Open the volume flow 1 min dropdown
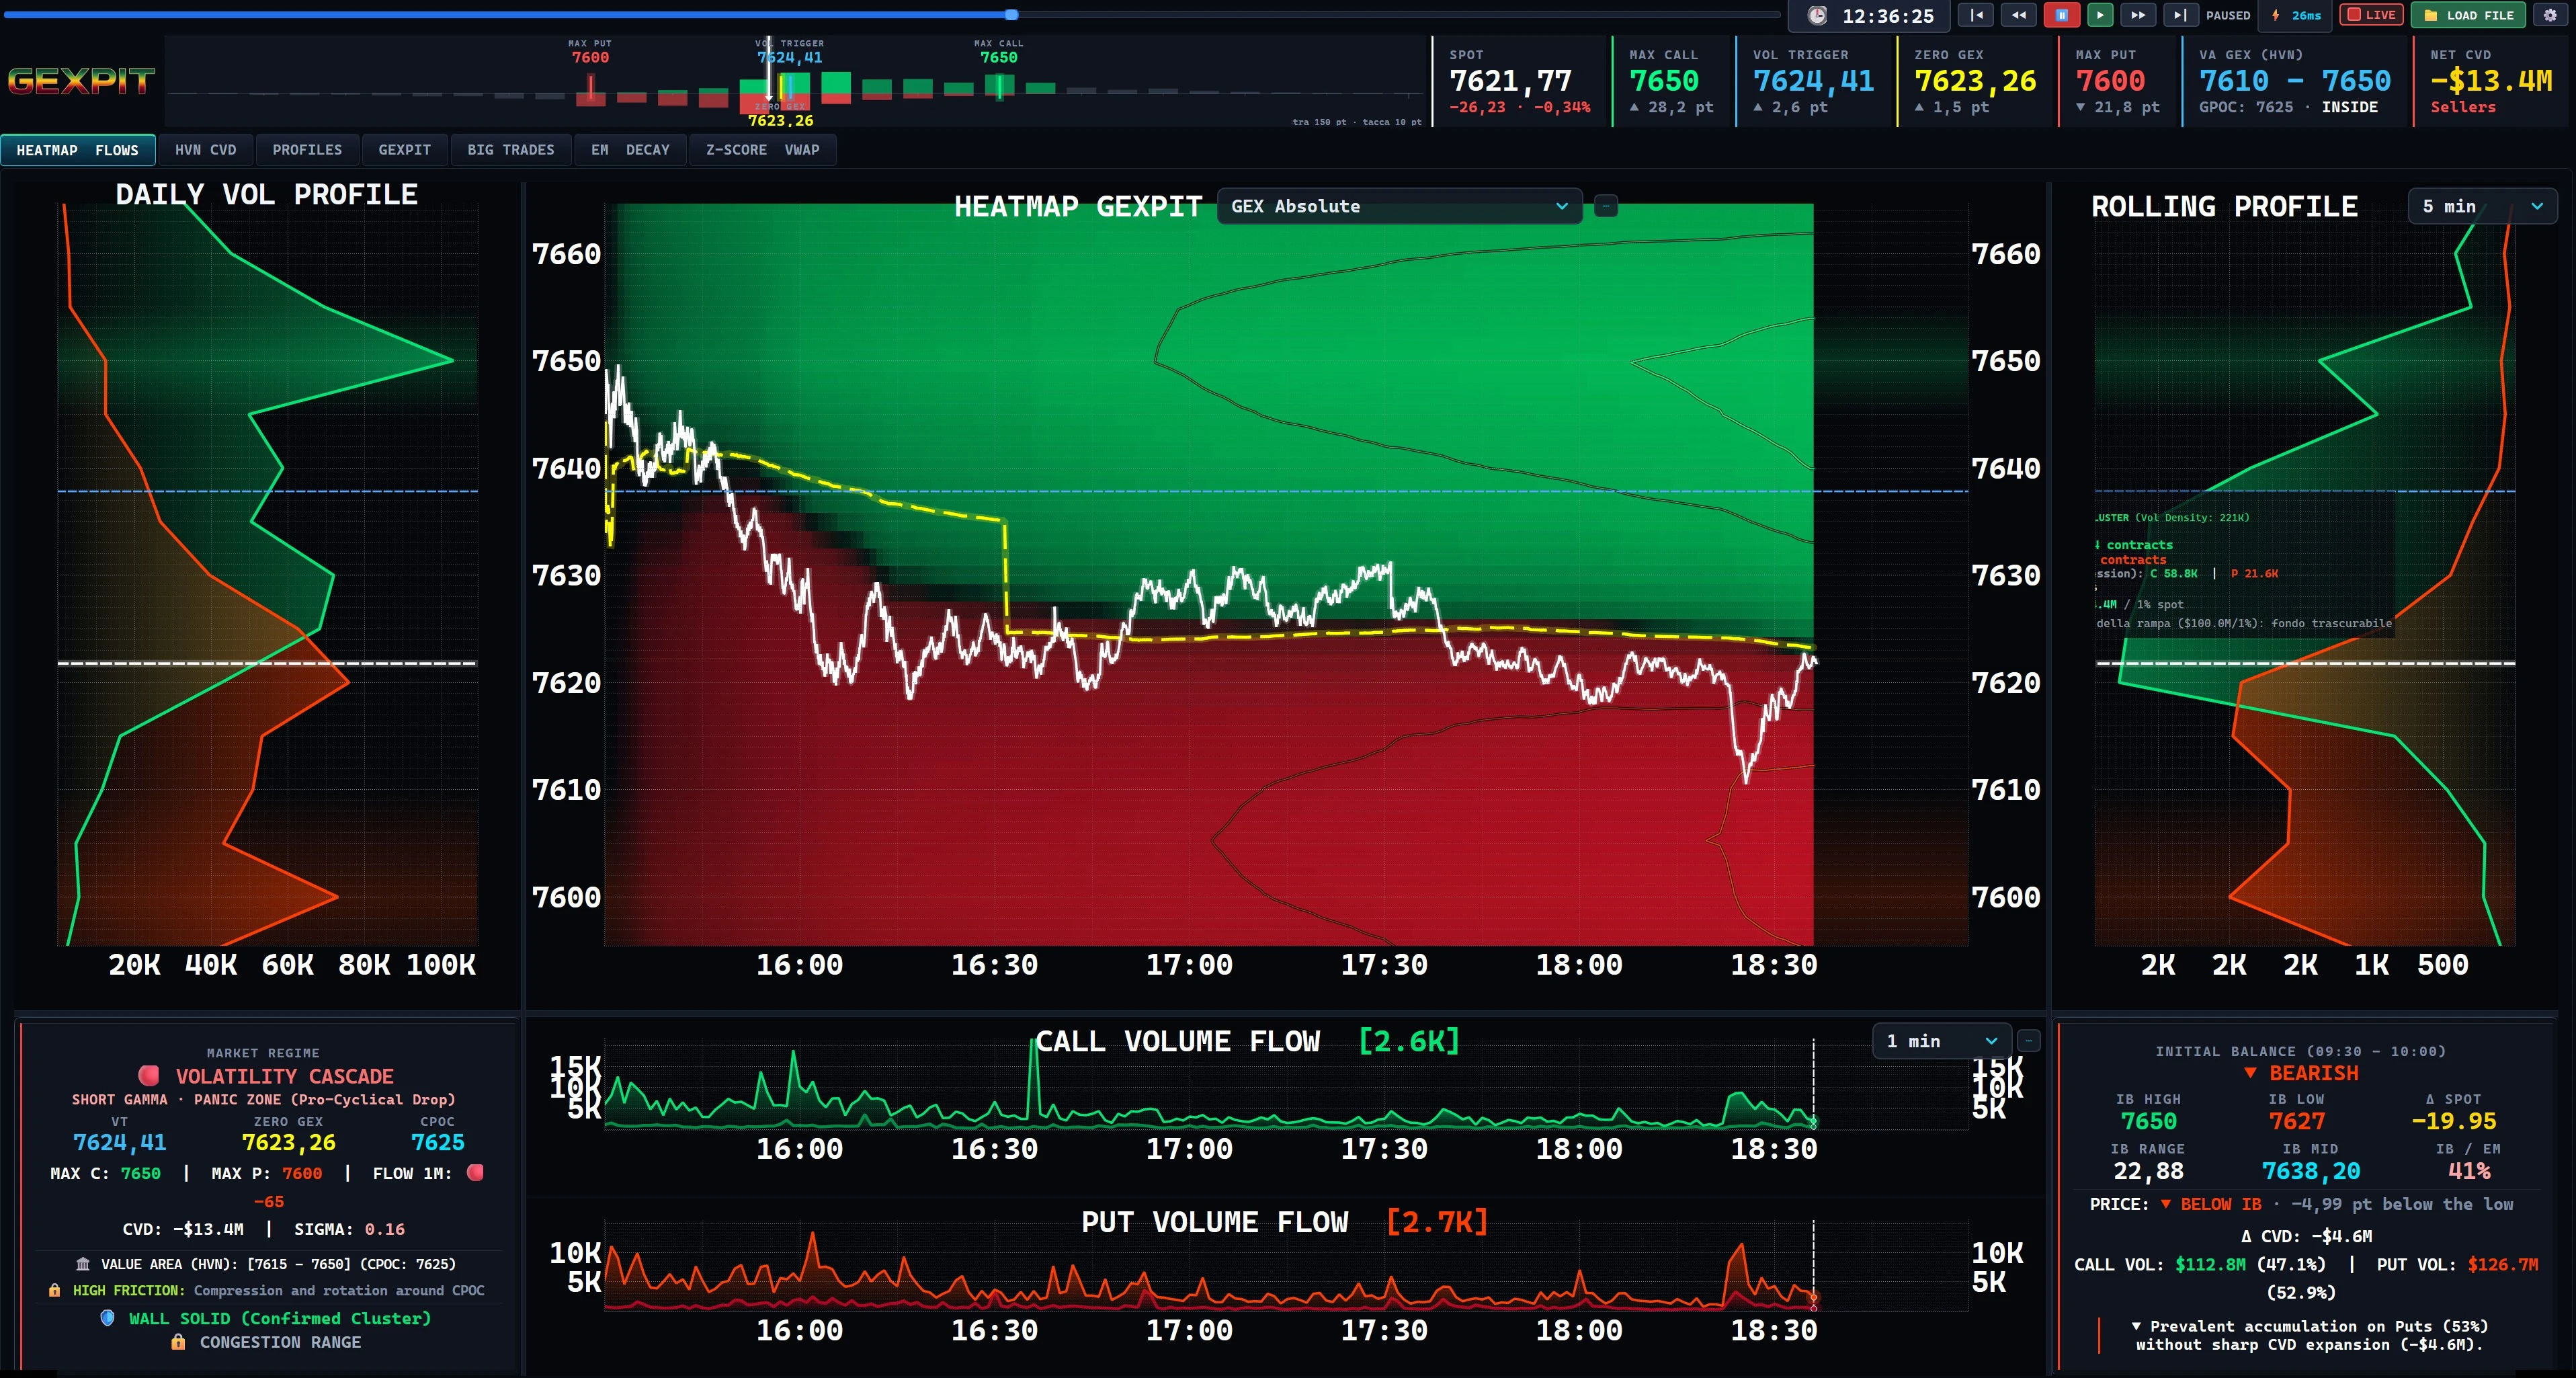The height and width of the screenshot is (1378, 2576). (x=1941, y=1041)
